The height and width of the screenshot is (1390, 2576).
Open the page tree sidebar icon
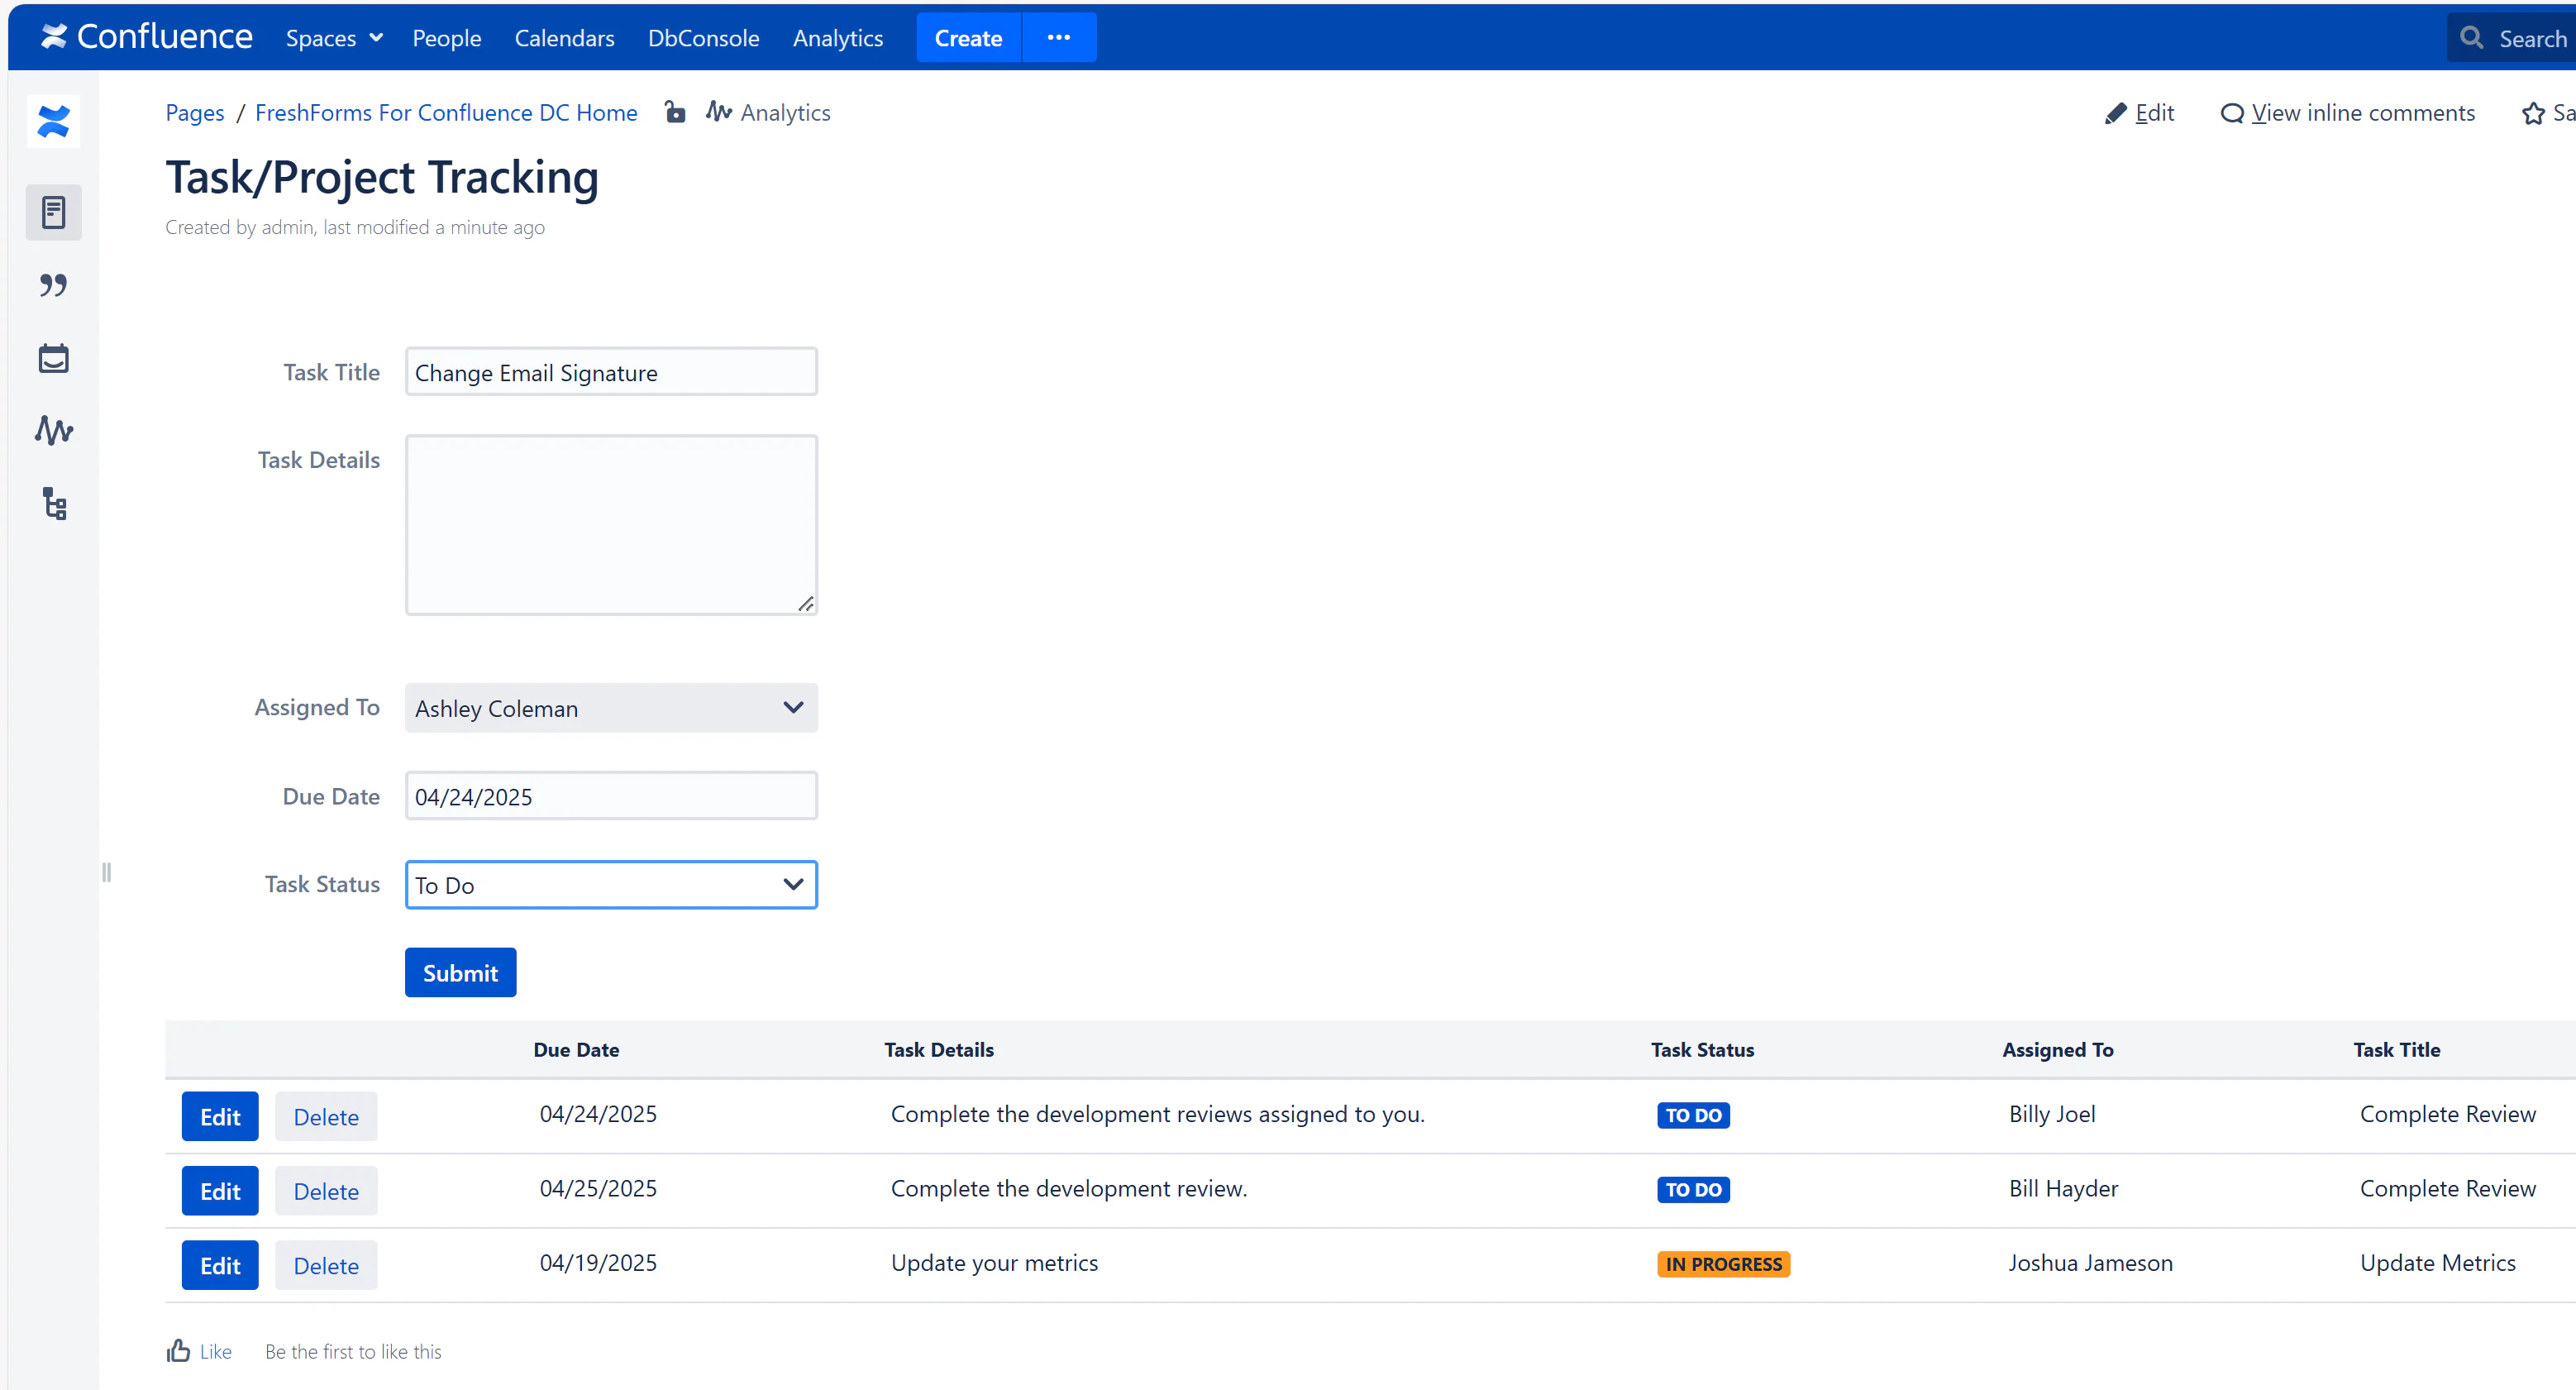[x=53, y=504]
